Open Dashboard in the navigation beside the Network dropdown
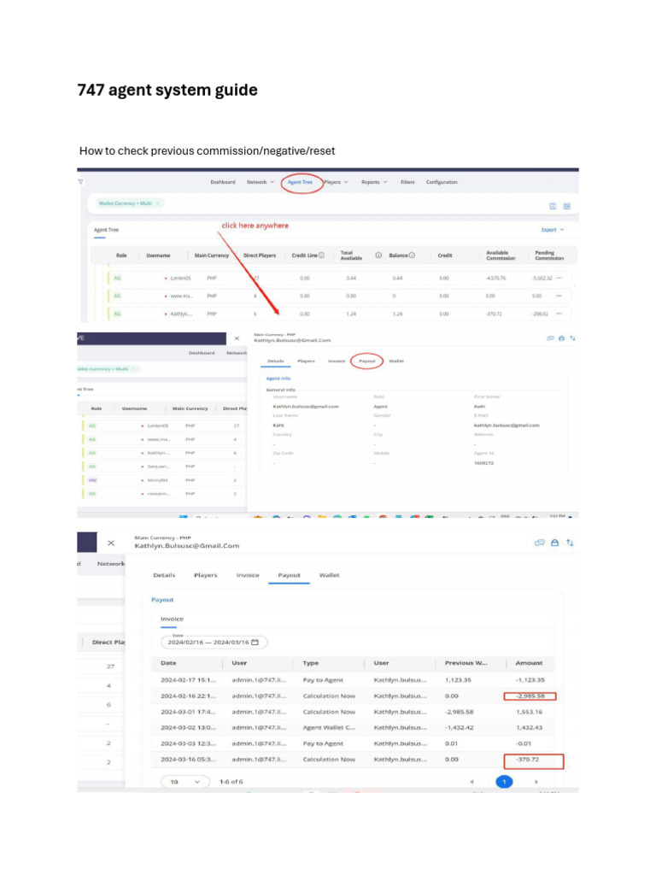This screenshot has width=656, height=875. [x=223, y=182]
